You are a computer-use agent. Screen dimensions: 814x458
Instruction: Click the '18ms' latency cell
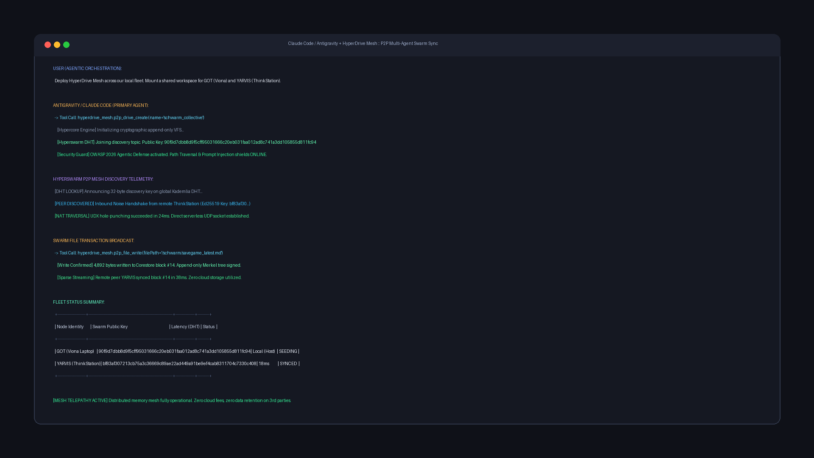(264, 364)
